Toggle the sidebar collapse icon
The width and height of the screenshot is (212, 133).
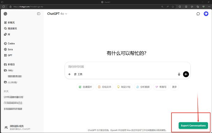(x=39, y=14)
